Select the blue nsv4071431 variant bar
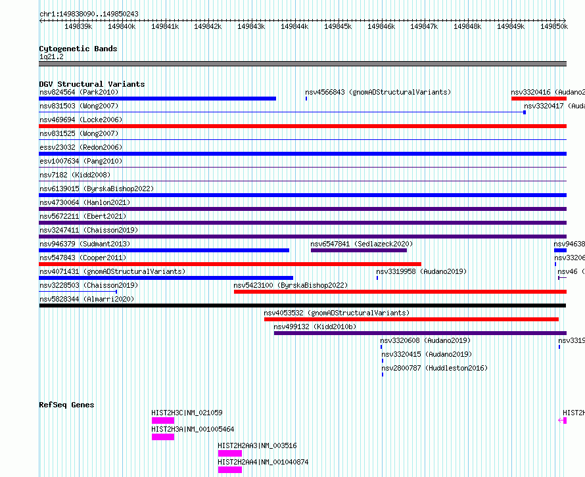Viewport: 585px width, 477px height. point(166,278)
